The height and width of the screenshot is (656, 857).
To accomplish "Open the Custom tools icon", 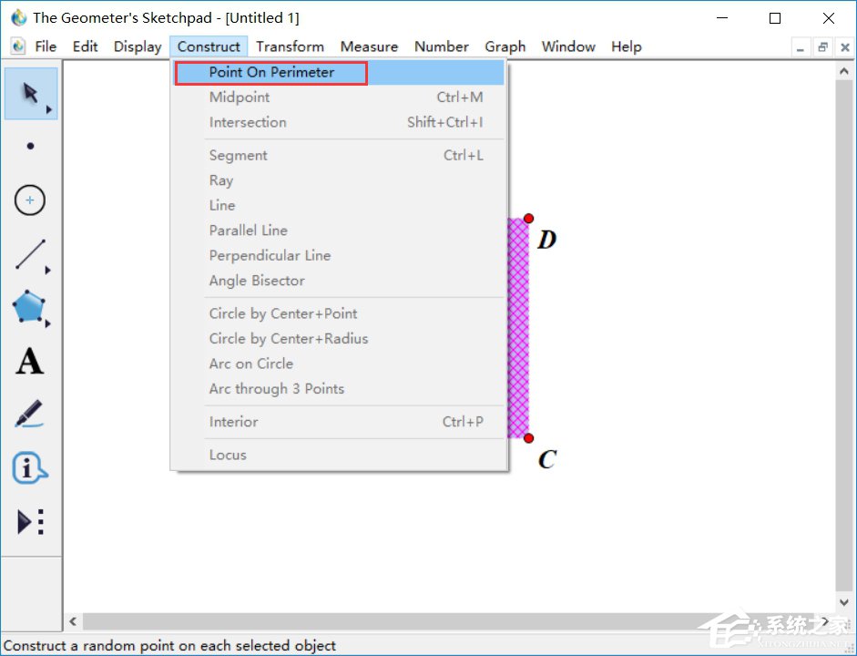I will (31, 522).
